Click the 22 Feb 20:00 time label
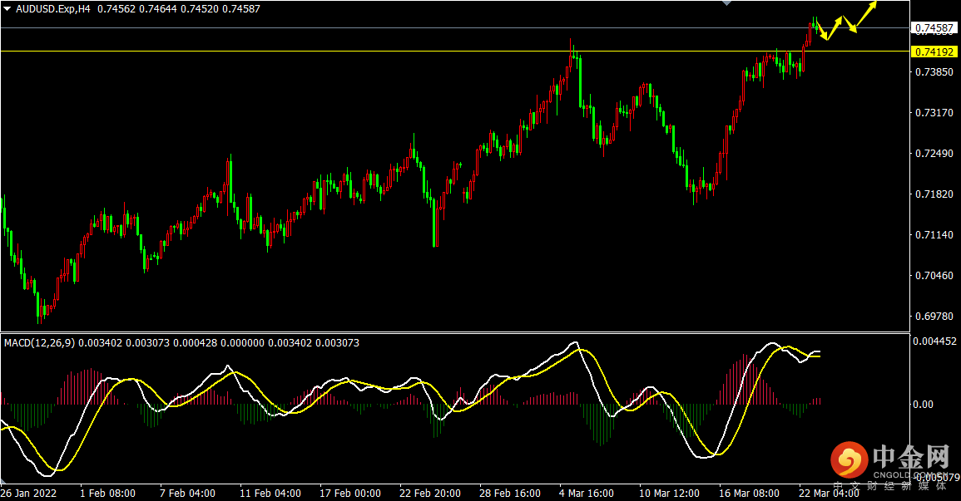Screen dimensions: 961x501 [430, 493]
